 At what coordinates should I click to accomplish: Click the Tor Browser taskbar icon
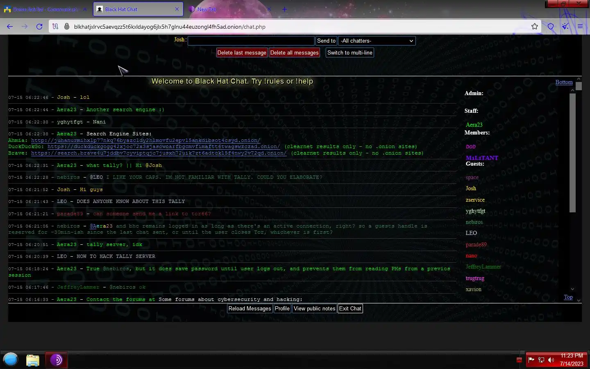56,360
